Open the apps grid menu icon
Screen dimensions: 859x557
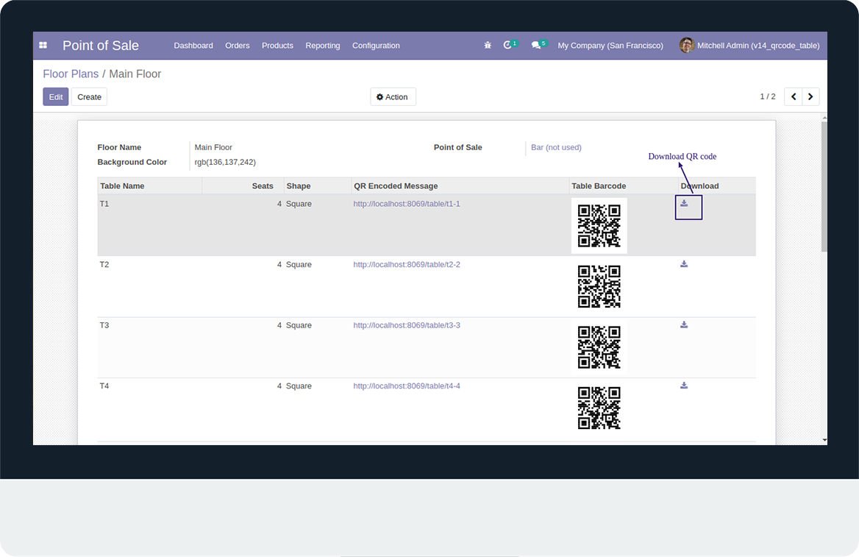pos(43,46)
